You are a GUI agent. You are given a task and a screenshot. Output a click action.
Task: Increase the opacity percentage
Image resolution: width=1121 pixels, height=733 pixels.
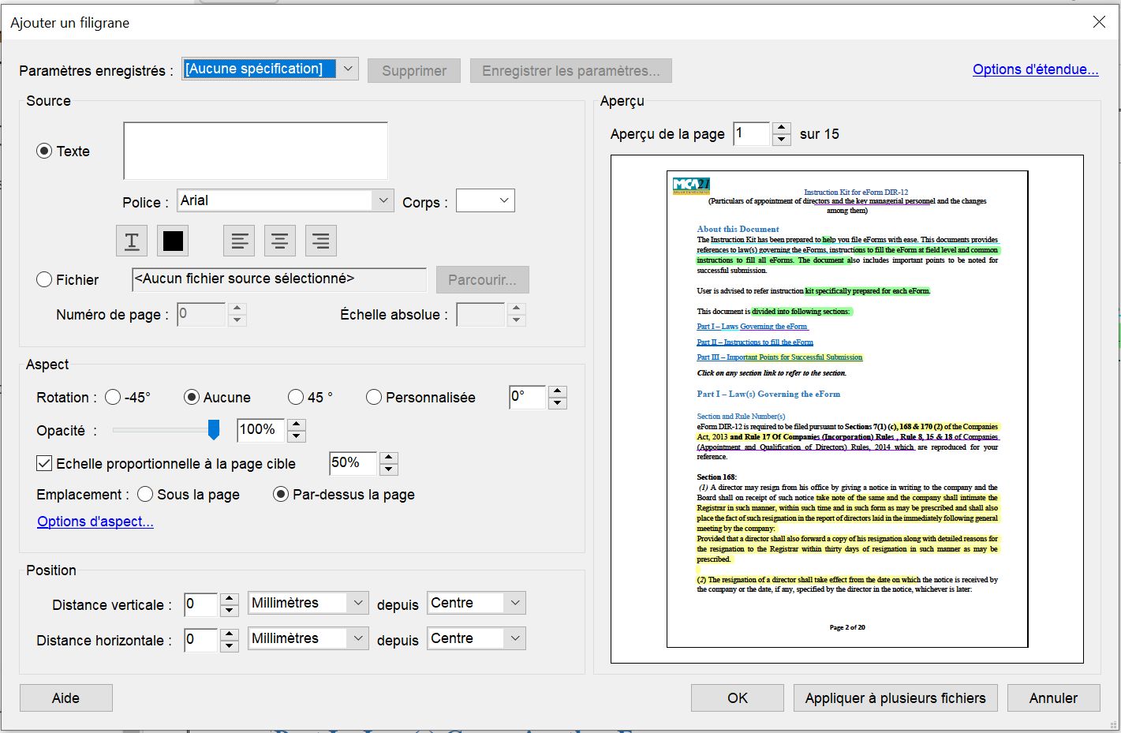coord(297,424)
